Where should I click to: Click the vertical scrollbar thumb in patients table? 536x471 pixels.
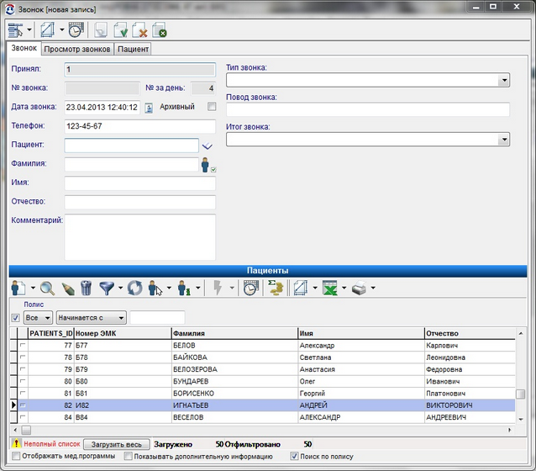[520, 394]
